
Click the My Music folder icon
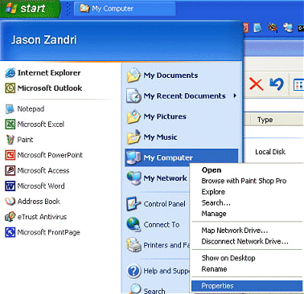point(134,137)
